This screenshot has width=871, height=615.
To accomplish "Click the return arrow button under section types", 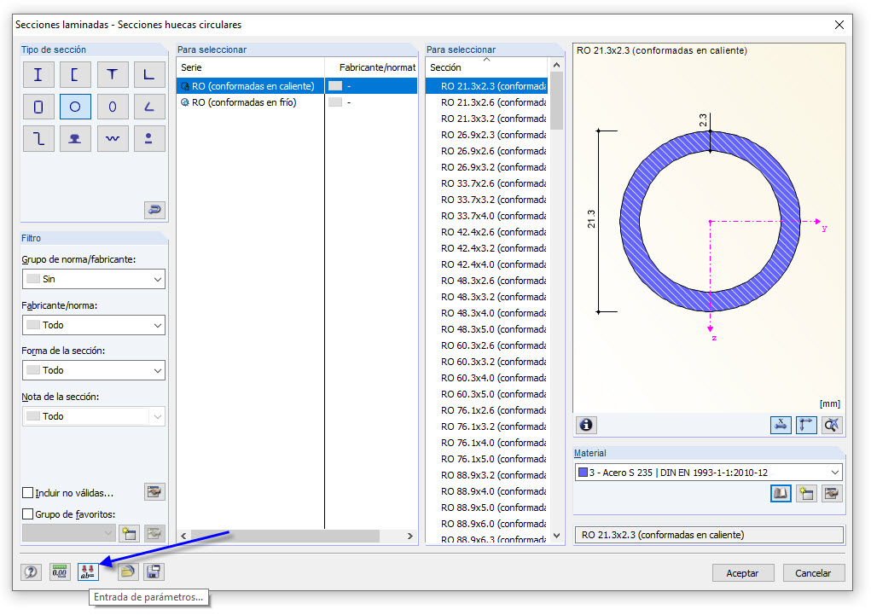I will 154,210.
